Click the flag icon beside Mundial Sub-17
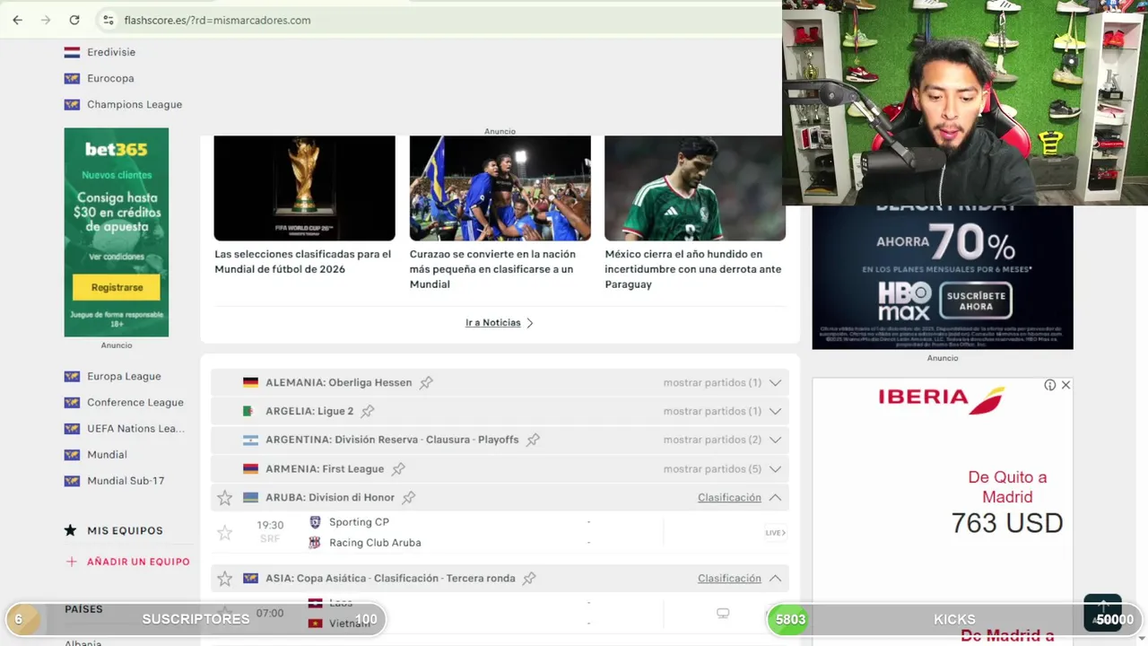 click(72, 480)
